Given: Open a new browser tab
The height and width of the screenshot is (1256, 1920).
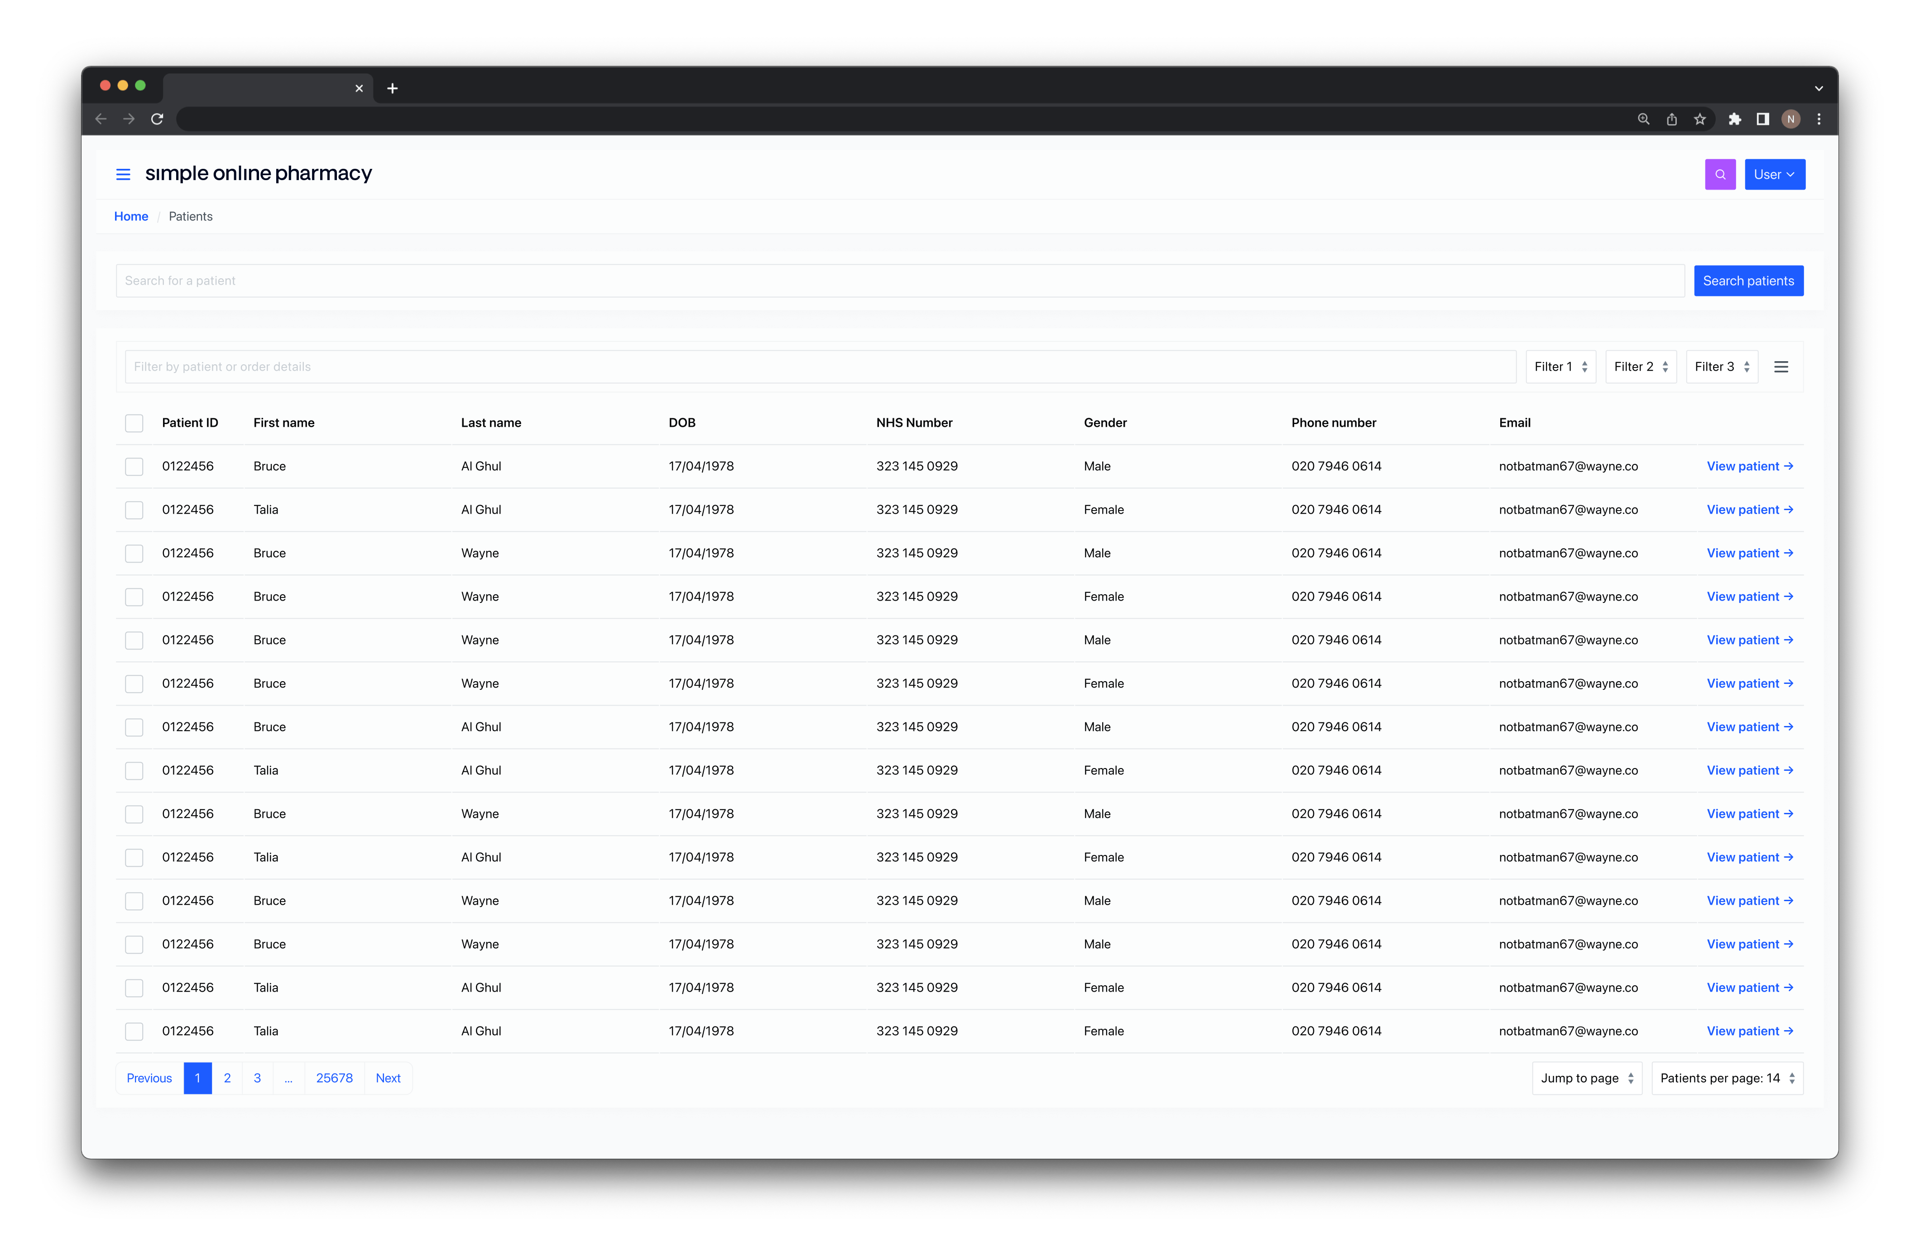Looking at the screenshot, I should [x=392, y=89].
